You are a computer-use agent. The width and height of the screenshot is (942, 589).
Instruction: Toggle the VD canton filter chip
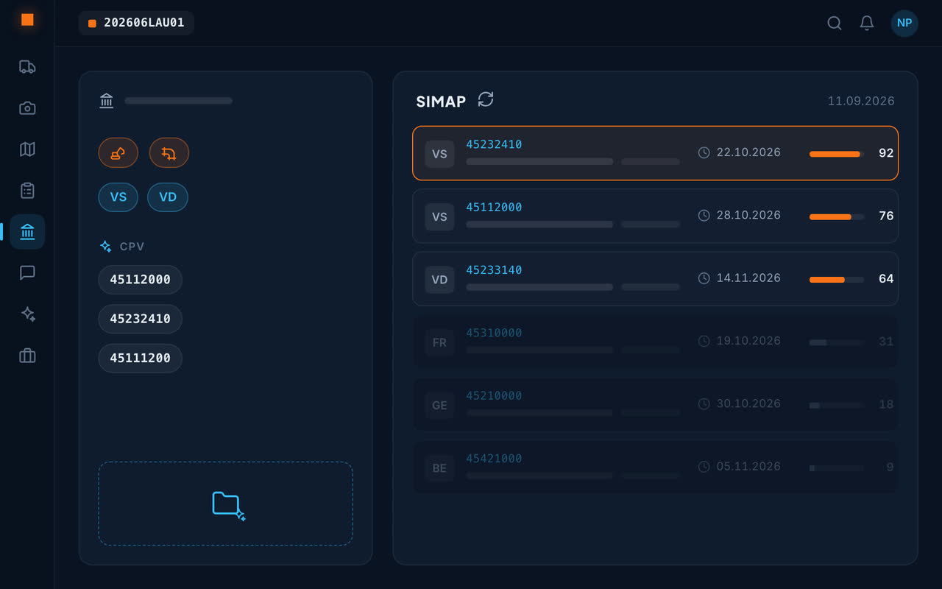(168, 197)
